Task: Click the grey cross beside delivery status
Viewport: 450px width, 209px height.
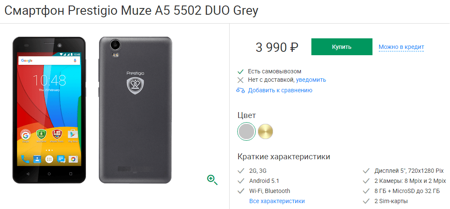Action: tap(241, 80)
